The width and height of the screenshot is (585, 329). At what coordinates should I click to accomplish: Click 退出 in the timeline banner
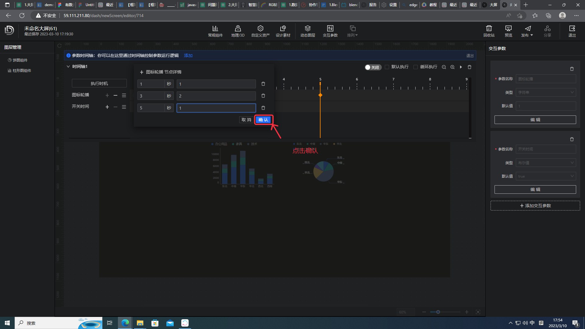click(470, 55)
